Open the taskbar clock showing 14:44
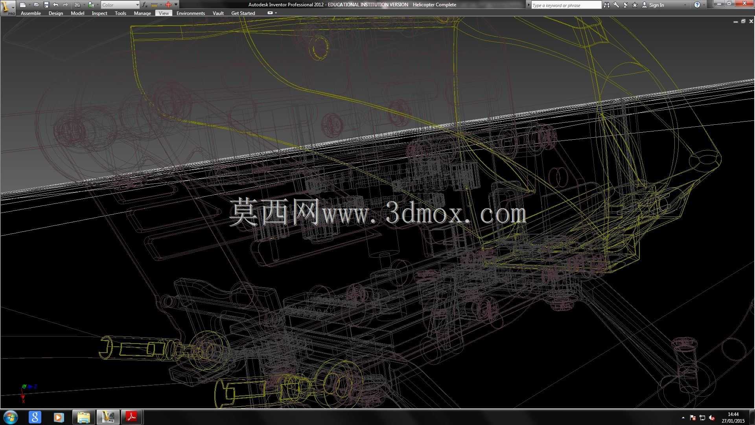 733,417
